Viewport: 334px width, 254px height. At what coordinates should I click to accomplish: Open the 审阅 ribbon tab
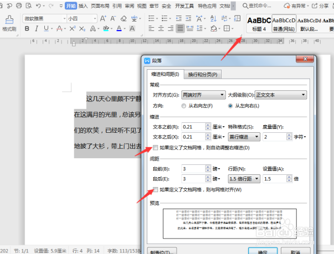(x=130, y=6)
